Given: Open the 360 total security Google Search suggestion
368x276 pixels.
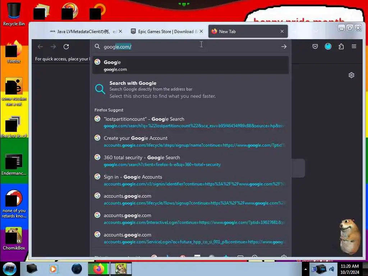Looking at the screenshot, I should [x=190, y=161].
